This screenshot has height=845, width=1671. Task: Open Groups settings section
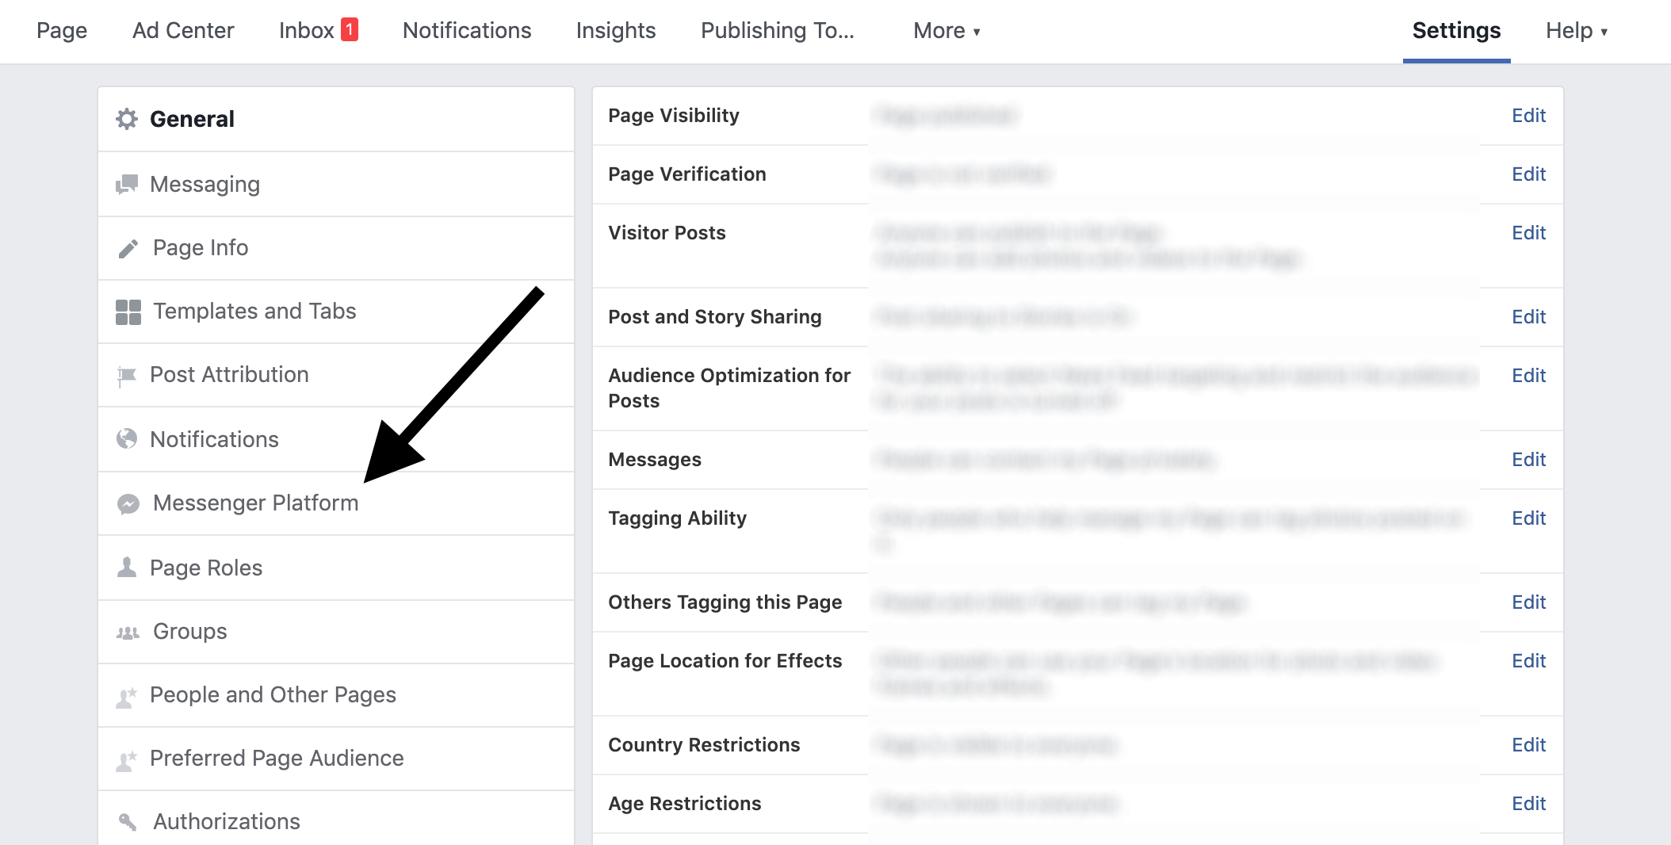(336, 632)
